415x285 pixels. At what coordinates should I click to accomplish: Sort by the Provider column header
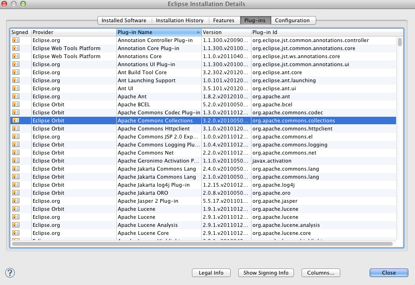(74, 32)
